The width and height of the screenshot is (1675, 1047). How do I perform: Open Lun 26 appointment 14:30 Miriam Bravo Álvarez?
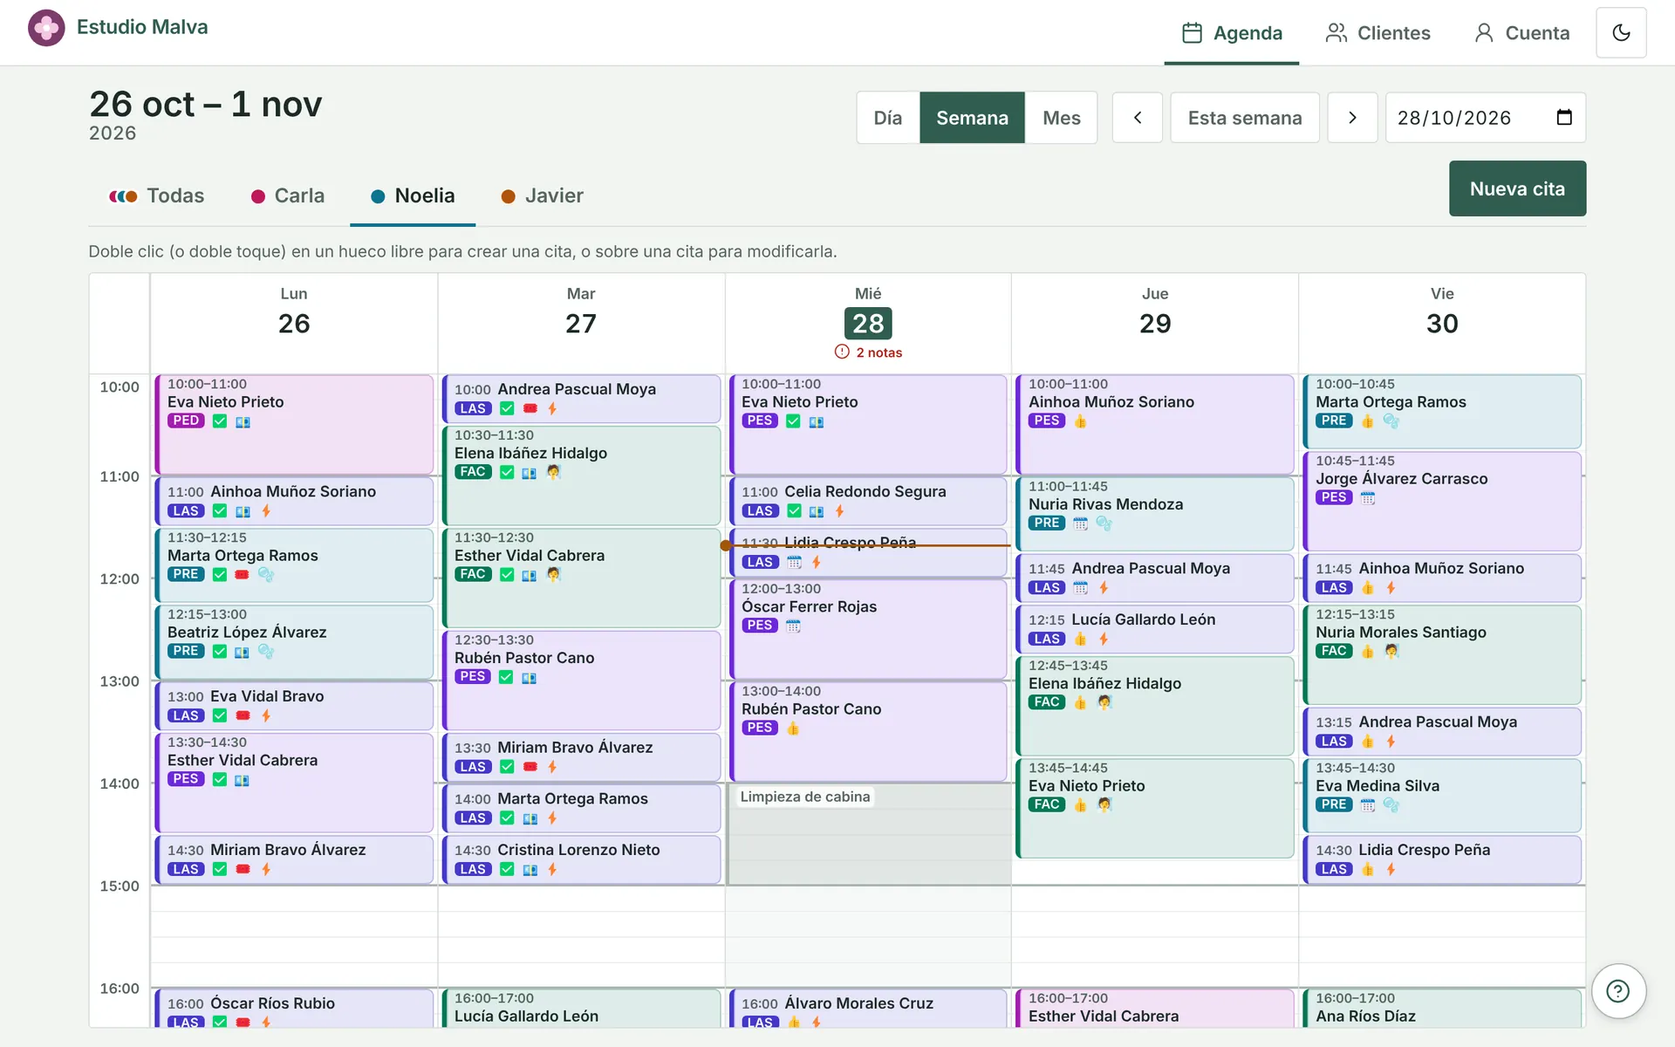click(294, 859)
